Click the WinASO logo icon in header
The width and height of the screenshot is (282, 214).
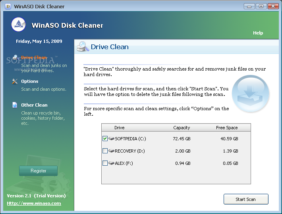tap(18, 25)
